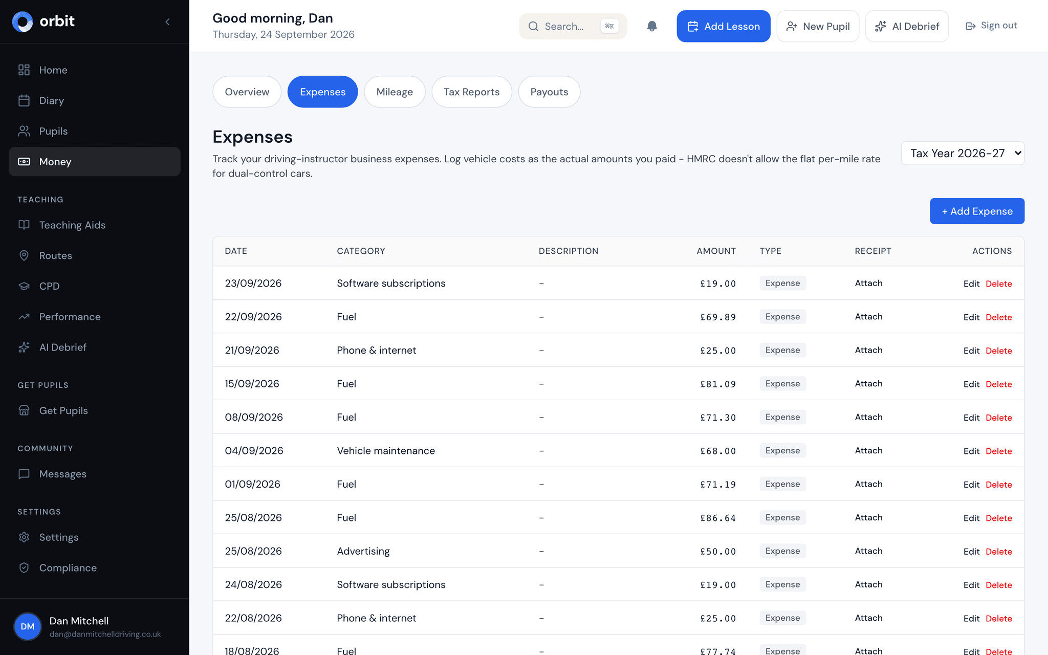Open the AI Debrief header button
1048x655 pixels.
[x=907, y=26]
